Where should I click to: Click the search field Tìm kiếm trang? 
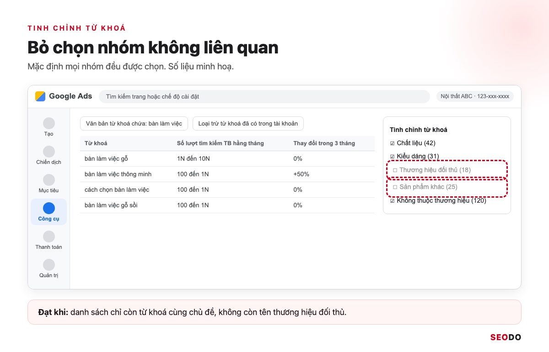click(x=264, y=97)
